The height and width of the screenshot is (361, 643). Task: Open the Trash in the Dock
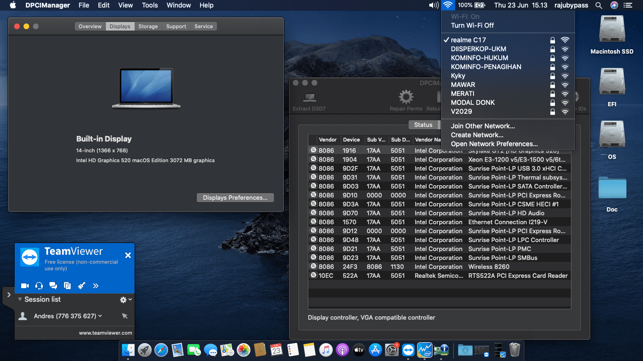pos(514,350)
